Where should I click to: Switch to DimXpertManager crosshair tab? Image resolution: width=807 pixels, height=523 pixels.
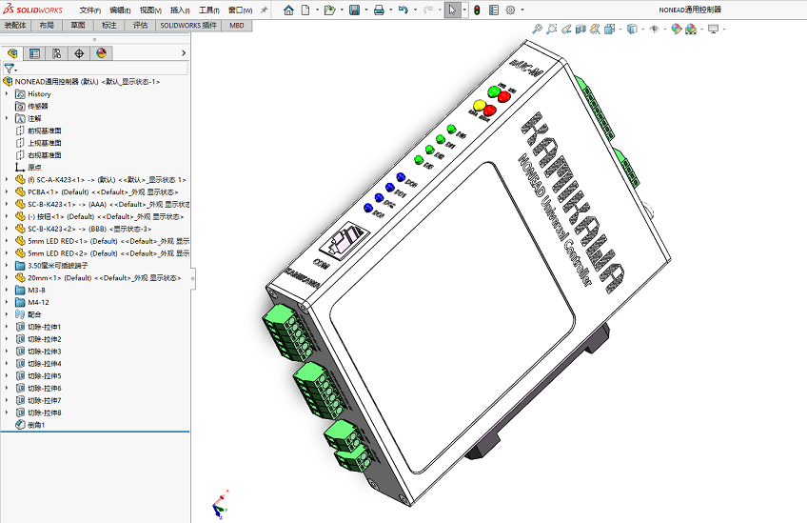79,53
